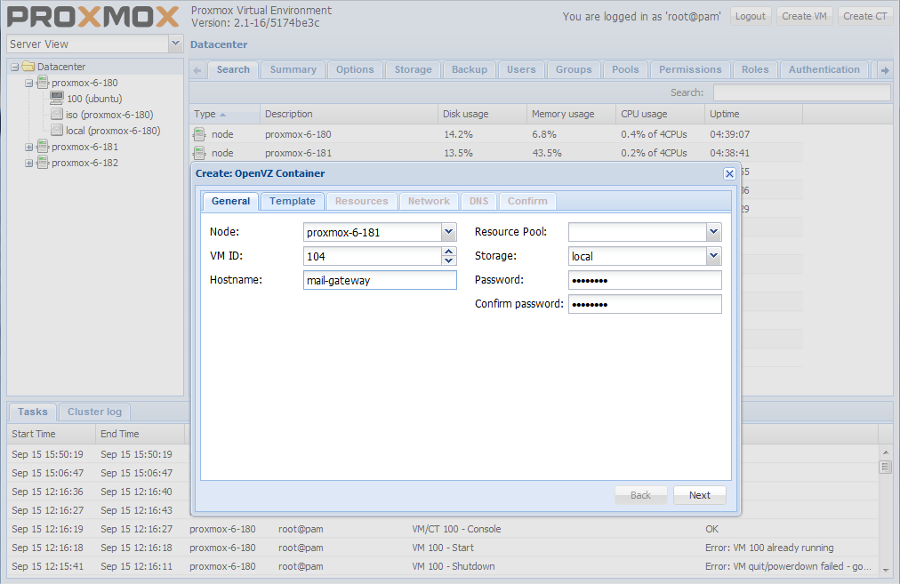Close the Create: OpenVZ Container dialog
The image size is (900, 584).
pos(729,173)
